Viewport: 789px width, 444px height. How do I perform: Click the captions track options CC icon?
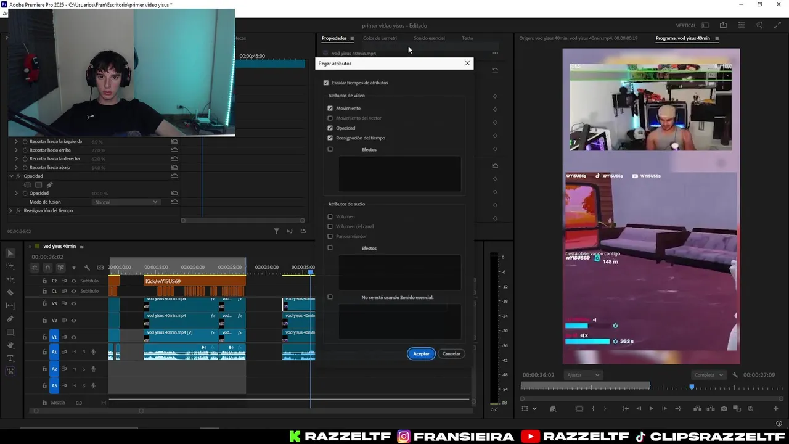tap(100, 268)
